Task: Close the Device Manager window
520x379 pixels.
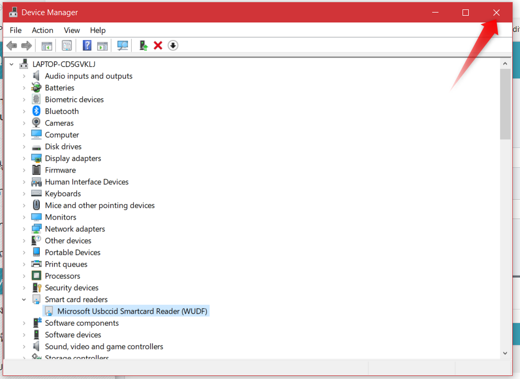Action: pyautogui.click(x=496, y=12)
